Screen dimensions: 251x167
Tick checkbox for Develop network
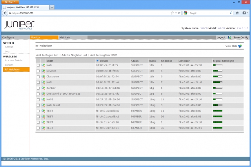[38, 71]
